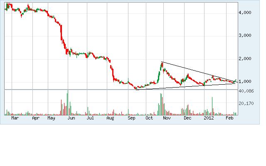266x166 pixels.
Task: Select the 2012 year label
Action: (x=208, y=118)
